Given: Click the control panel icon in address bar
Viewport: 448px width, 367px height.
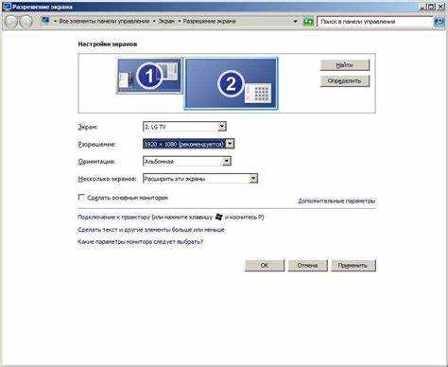Looking at the screenshot, I should click(45, 21).
